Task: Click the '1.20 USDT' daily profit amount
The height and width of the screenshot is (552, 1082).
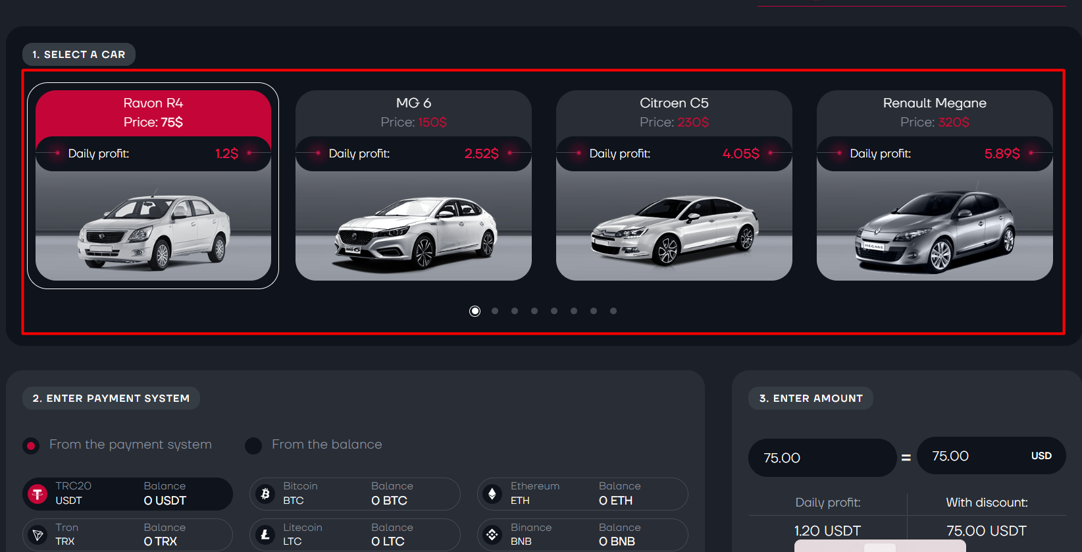Action: [x=827, y=531]
